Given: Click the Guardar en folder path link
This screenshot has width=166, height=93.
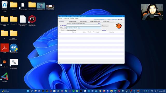Looking at the screenshot, I should point(71,30).
